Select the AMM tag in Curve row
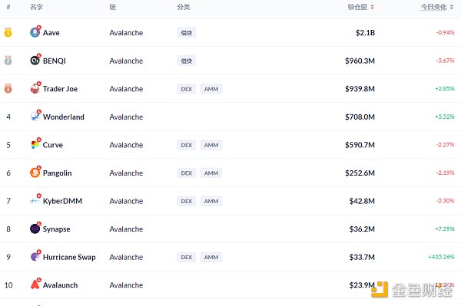Viewport: 461px width, 306px height. click(211, 145)
